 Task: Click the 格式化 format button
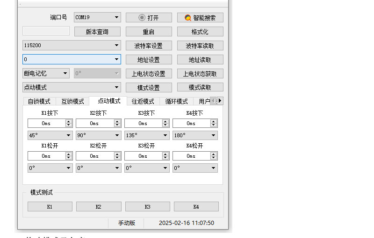[x=200, y=32]
